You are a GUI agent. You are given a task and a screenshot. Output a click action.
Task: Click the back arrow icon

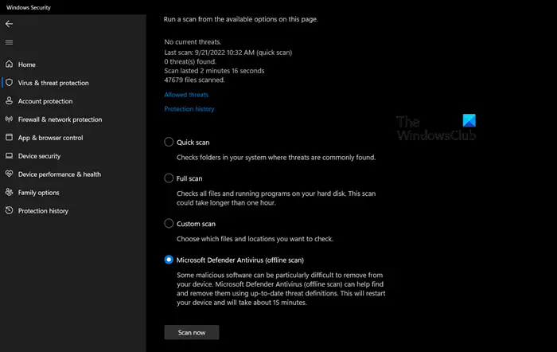(10, 24)
